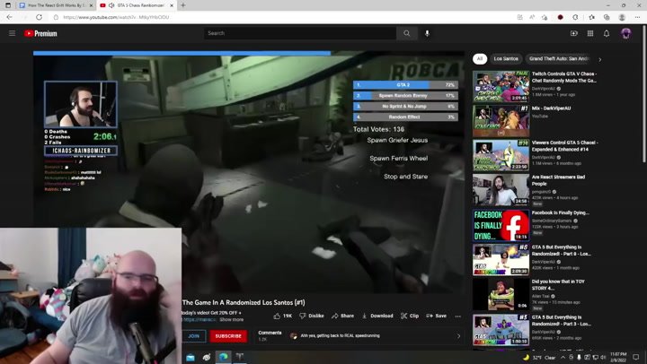Open the YouTube account avatar menu
Image resolution: width=647 pixels, height=364 pixels.
click(625, 33)
